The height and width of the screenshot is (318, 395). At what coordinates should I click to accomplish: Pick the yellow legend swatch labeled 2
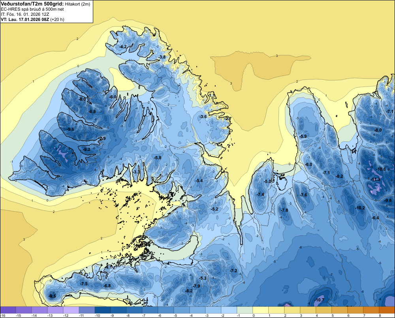pos(292,310)
